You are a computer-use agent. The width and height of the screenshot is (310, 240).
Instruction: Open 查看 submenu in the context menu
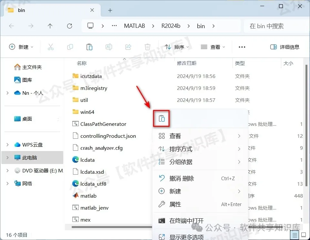pos(200,136)
